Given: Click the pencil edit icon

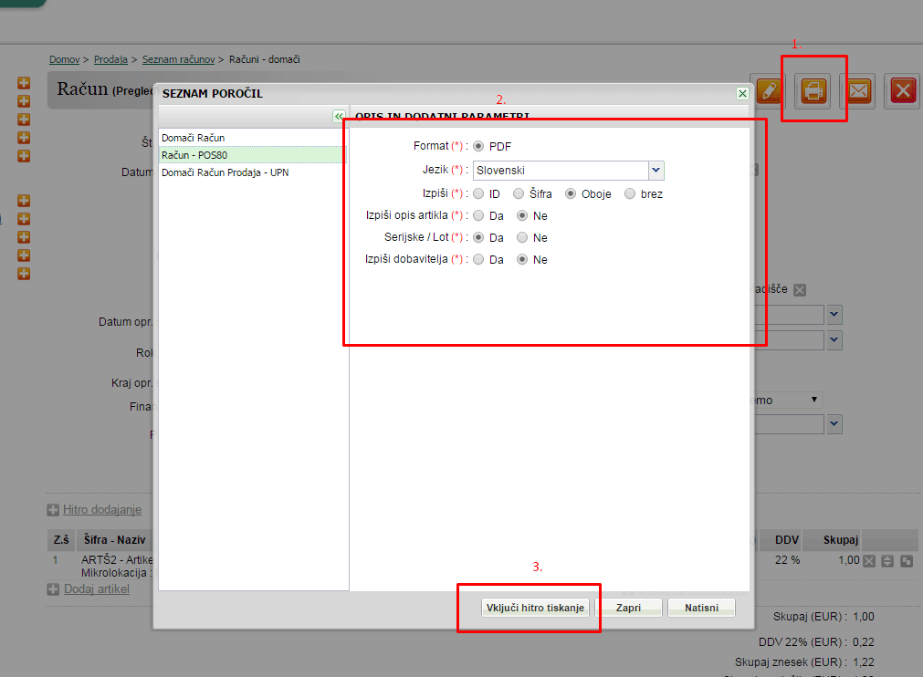Looking at the screenshot, I should [x=769, y=91].
